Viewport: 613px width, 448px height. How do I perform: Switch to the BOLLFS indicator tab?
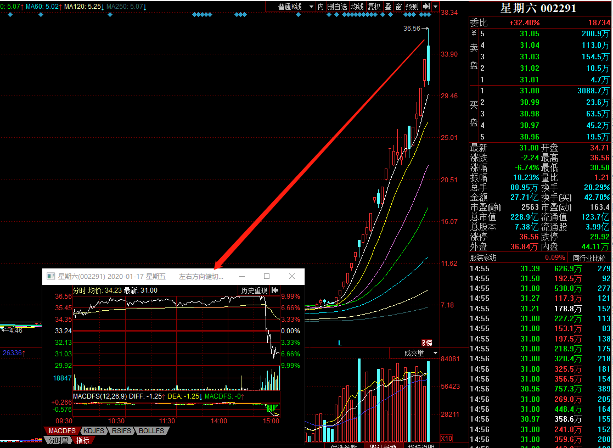point(151,431)
